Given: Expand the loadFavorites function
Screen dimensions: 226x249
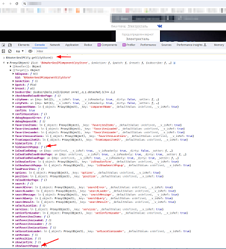Looking at the screenshot, I should click(x=14, y=169).
